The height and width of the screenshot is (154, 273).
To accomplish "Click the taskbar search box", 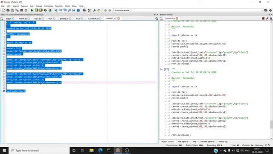I will pos(39,150).
